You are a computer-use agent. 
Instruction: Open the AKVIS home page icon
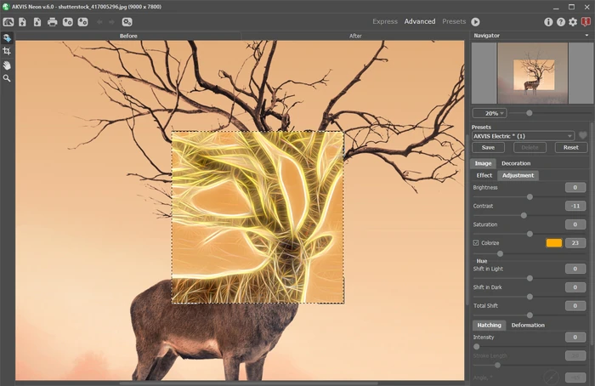pyautogui.click(x=8, y=22)
